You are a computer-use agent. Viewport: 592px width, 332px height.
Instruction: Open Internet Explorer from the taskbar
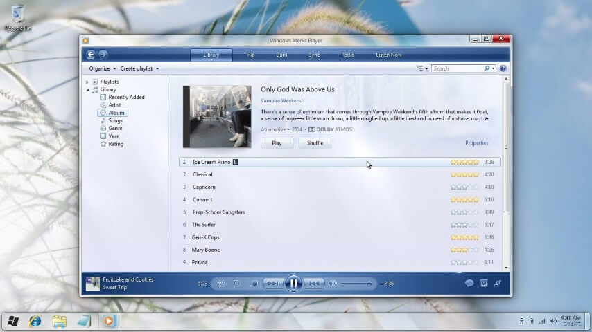pyautogui.click(x=35, y=321)
